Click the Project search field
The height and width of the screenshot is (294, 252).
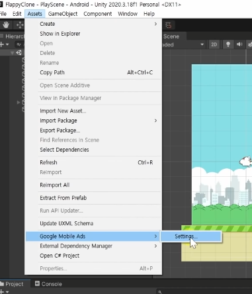(204, 292)
